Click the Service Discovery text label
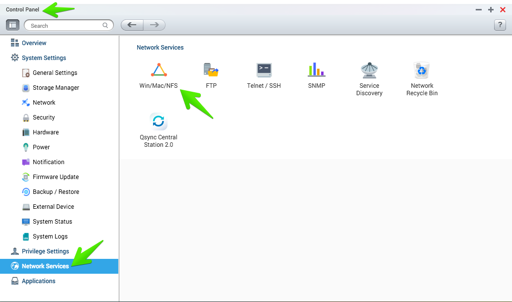 coord(369,89)
